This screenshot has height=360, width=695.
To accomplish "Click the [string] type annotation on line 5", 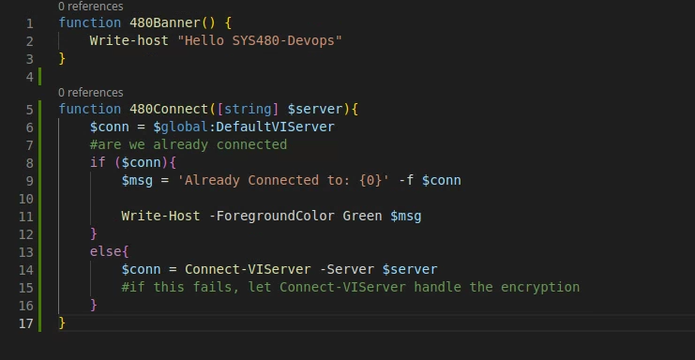I will pyautogui.click(x=248, y=109).
